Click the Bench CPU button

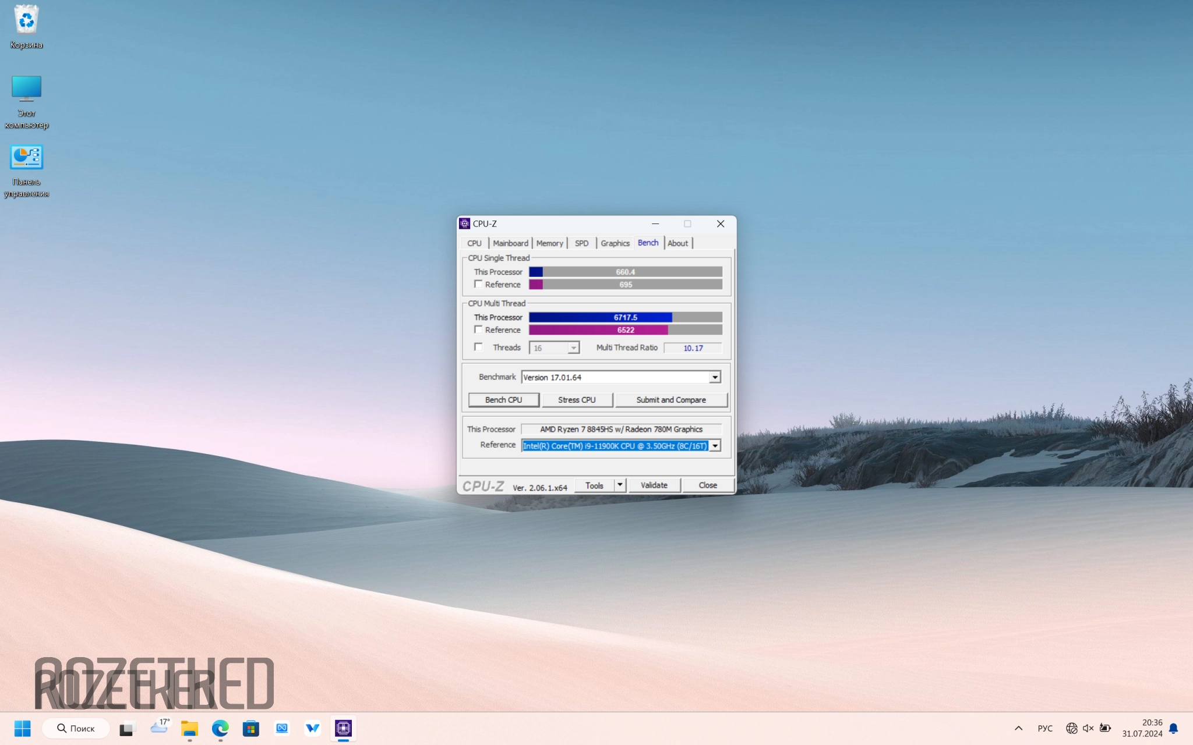503,400
